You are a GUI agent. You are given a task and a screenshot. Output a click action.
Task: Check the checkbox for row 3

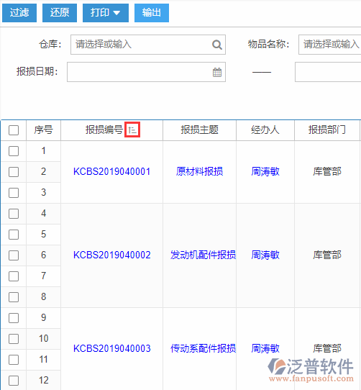click(x=14, y=193)
